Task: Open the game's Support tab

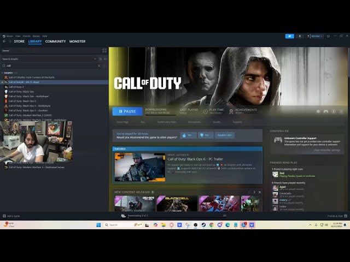Action: click(237, 122)
